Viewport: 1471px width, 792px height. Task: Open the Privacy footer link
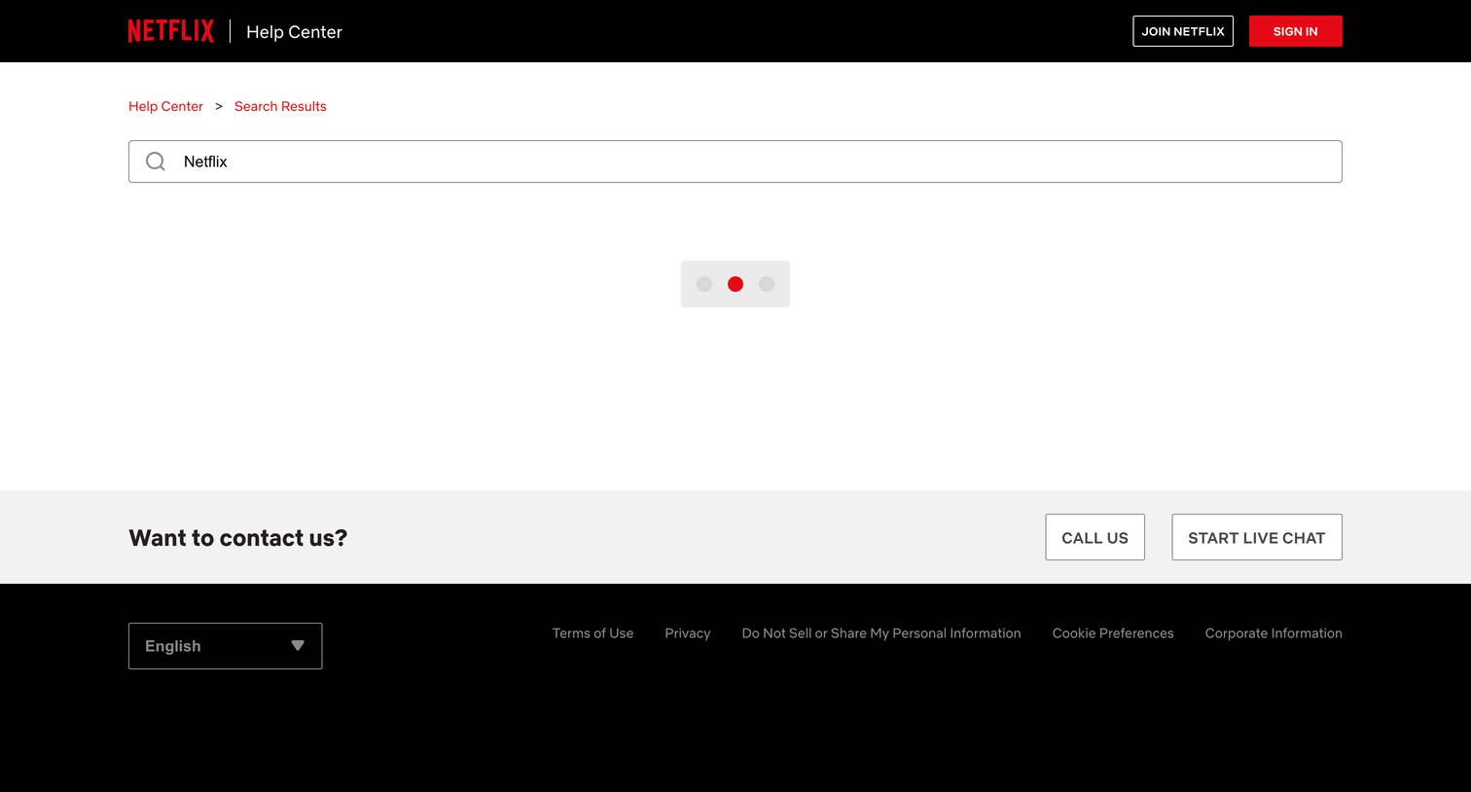pyautogui.click(x=688, y=633)
